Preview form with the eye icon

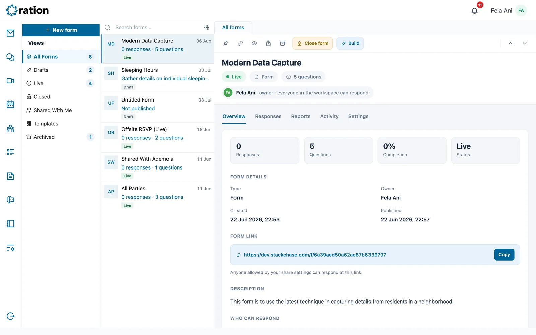click(x=254, y=43)
